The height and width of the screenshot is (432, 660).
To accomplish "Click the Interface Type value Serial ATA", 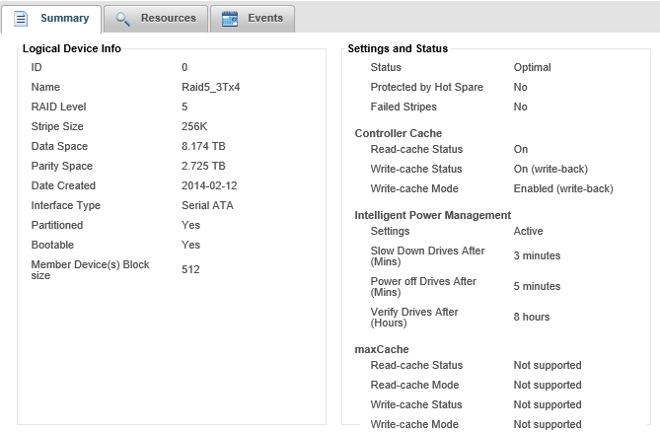I will click(207, 206).
